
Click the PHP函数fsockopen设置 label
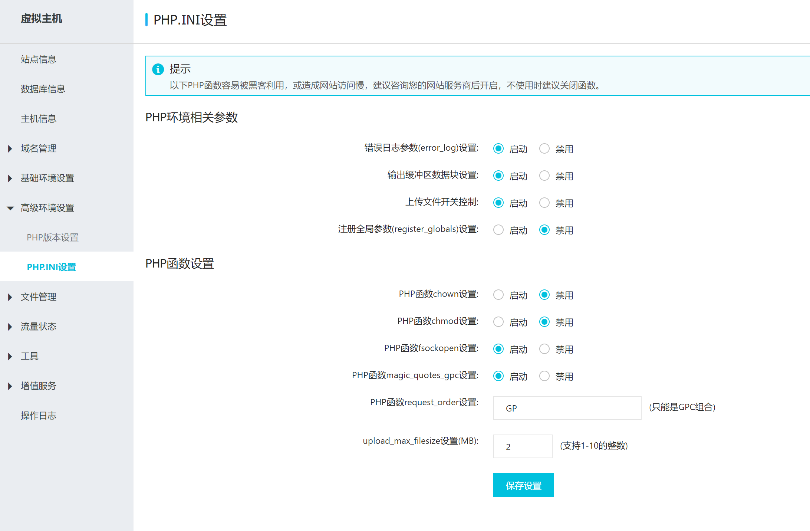[431, 348]
